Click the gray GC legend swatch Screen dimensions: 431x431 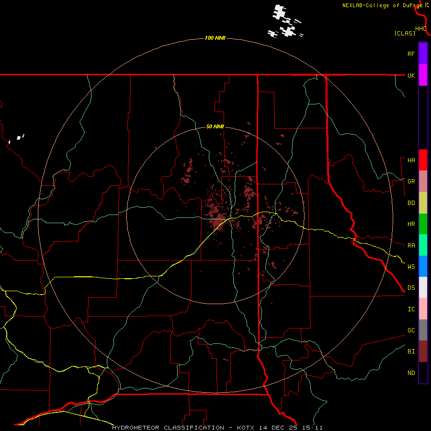tap(423, 330)
